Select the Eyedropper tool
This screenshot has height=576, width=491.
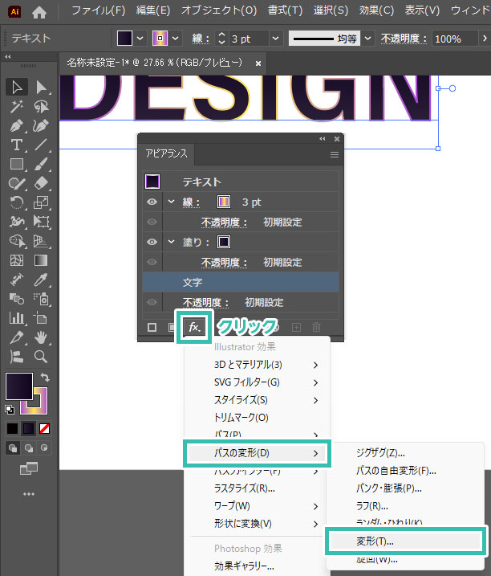[40, 280]
